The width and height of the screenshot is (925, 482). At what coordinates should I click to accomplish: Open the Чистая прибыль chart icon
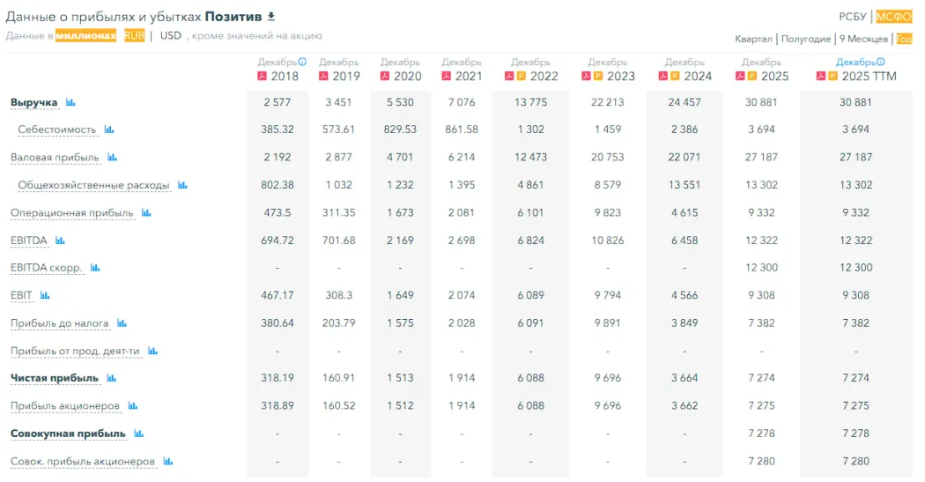click(x=111, y=378)
